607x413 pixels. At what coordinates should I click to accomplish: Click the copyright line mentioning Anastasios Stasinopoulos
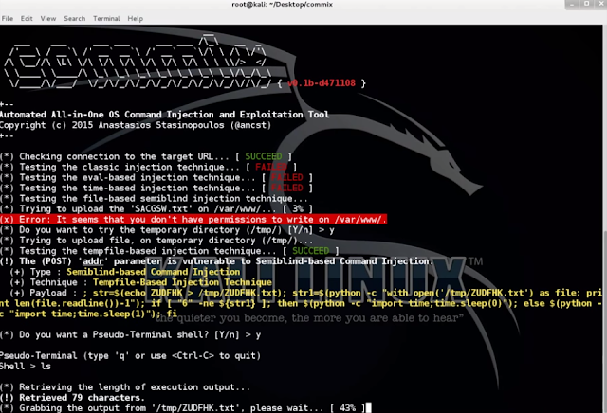tap(136, 125)
